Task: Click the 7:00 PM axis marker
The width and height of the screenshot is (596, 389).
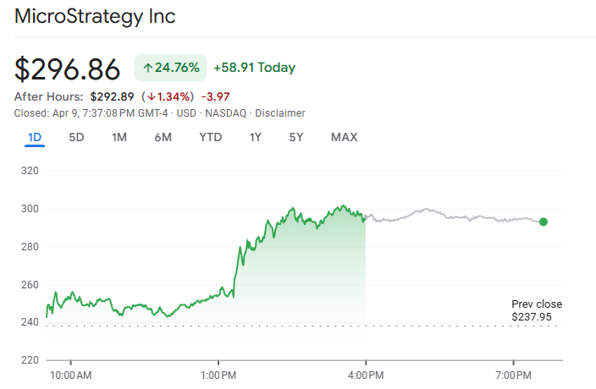Action: click(513, 375)
